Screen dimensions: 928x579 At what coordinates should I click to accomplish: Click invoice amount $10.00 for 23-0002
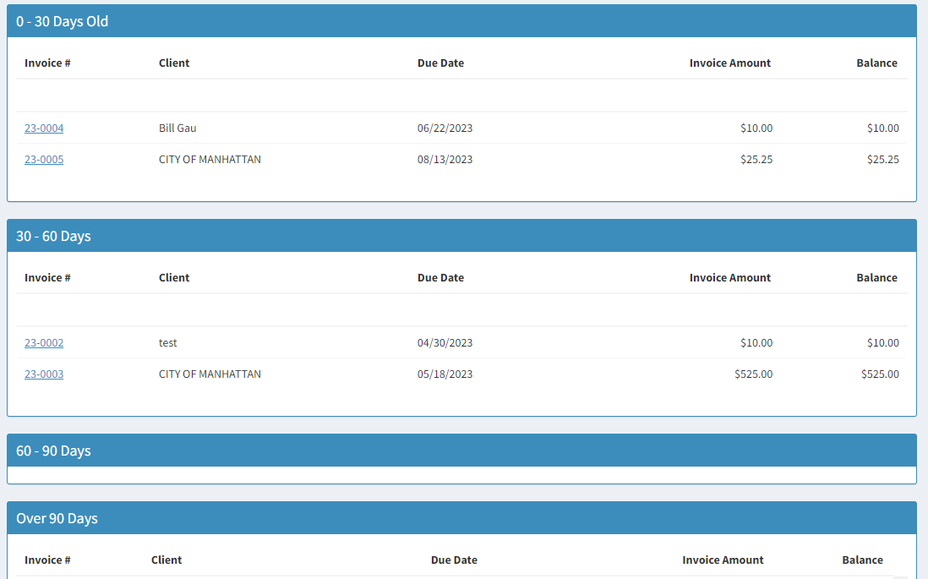click(756, 343)
